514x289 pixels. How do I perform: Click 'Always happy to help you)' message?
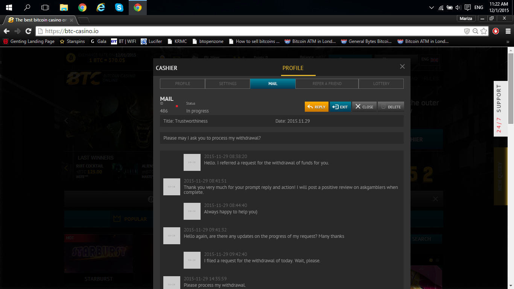(x=231, y=212)
